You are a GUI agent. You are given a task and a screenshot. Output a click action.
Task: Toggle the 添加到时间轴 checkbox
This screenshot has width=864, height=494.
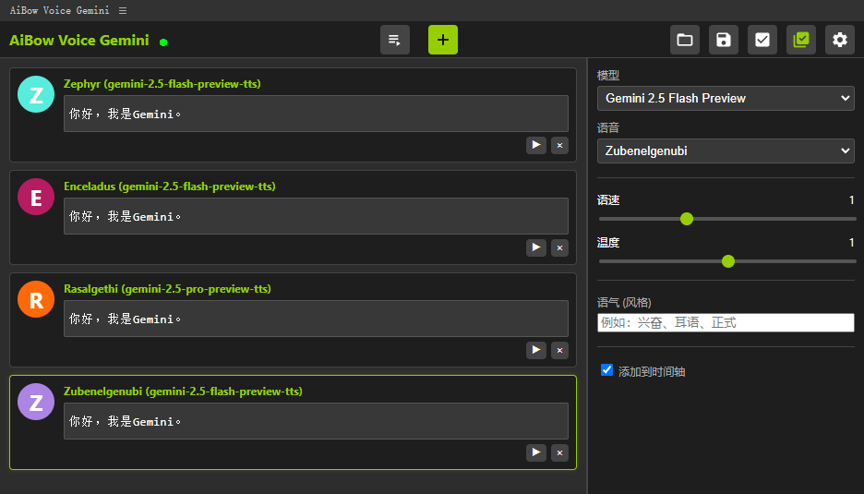tap(606, 370)
